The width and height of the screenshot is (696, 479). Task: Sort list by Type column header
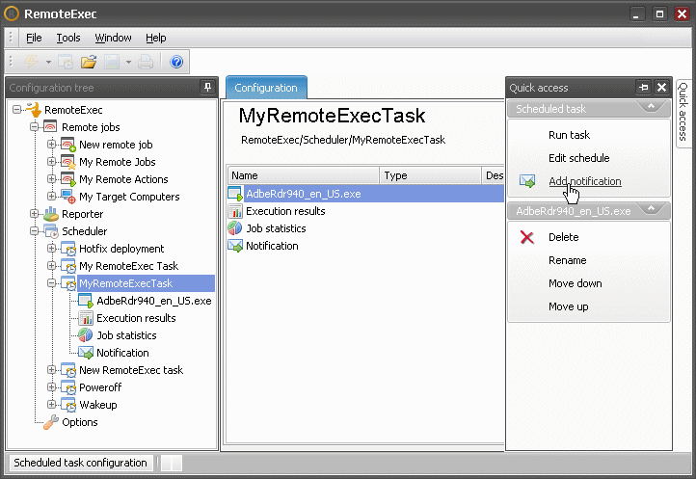coord(430,175)
